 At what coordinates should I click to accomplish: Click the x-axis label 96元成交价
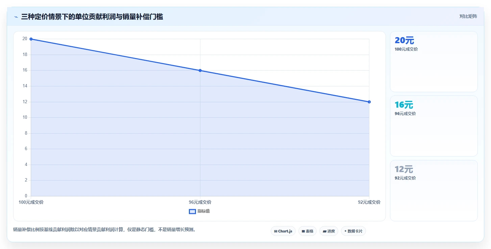[200, 202]
